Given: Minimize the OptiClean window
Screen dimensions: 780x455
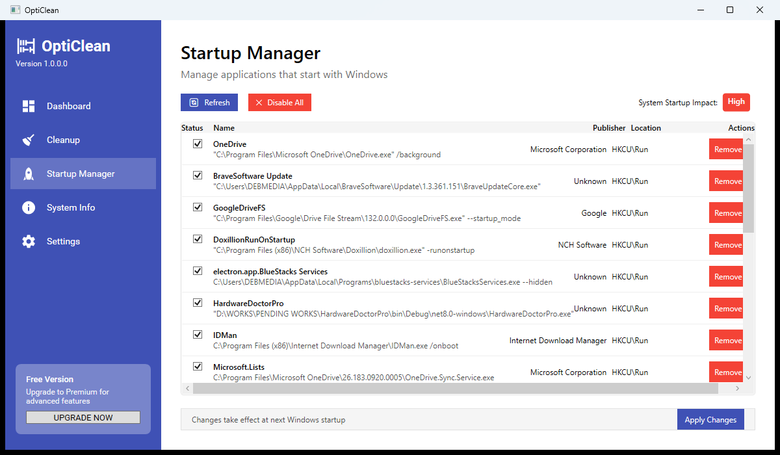Looking at the screenshot, I should [x=701, y=10].
